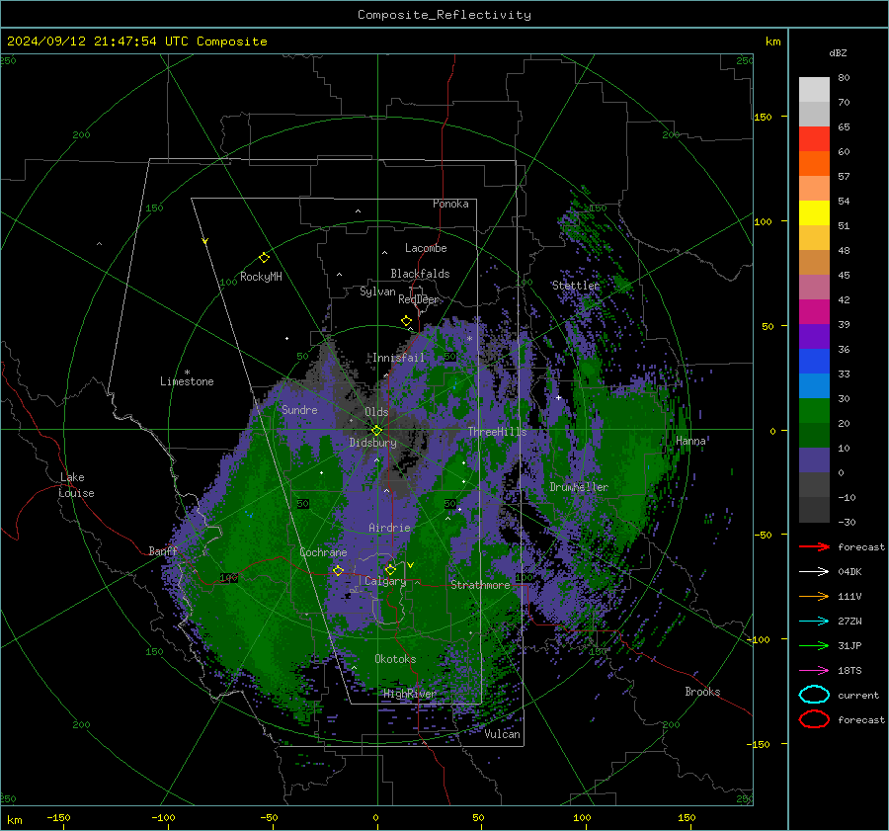Pick the blue 33–36 dBZ color swatch

point(814,362)
